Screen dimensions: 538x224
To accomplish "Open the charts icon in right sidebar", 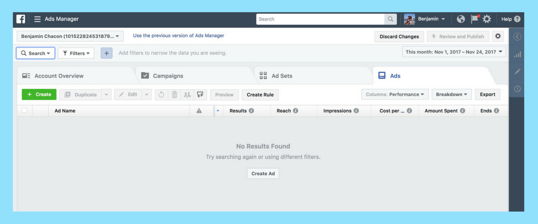I will coord(517,54).
